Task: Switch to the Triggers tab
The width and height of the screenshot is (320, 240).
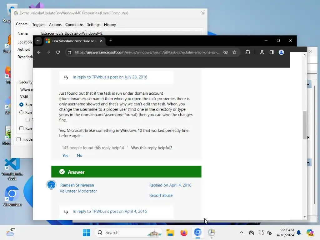Action: click(x=39, y=25)
